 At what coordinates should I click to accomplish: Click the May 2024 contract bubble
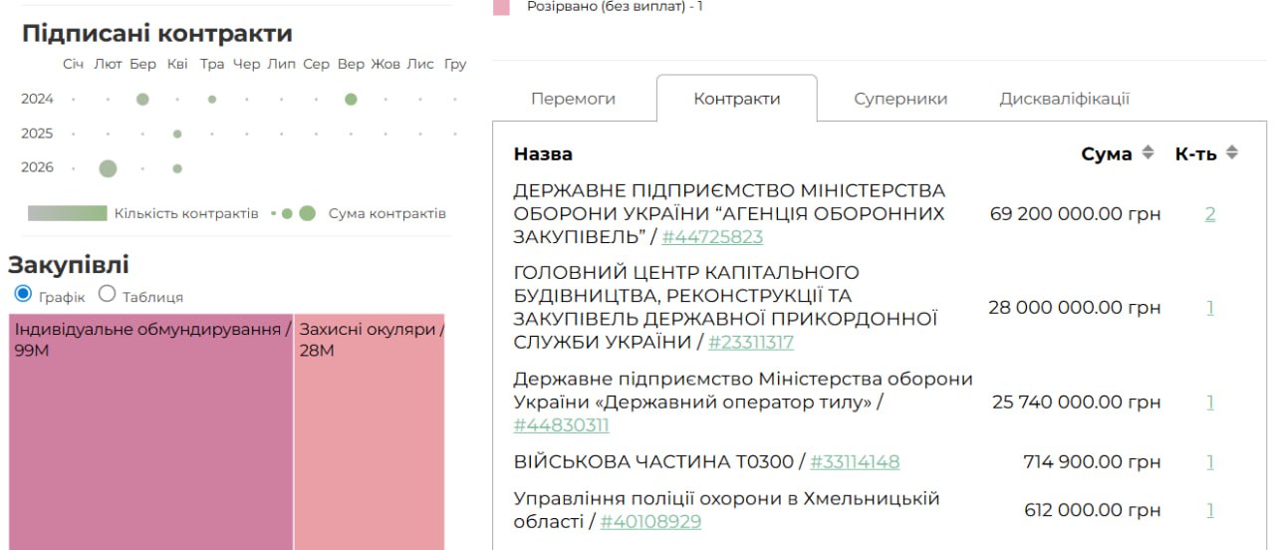(212, 100)
